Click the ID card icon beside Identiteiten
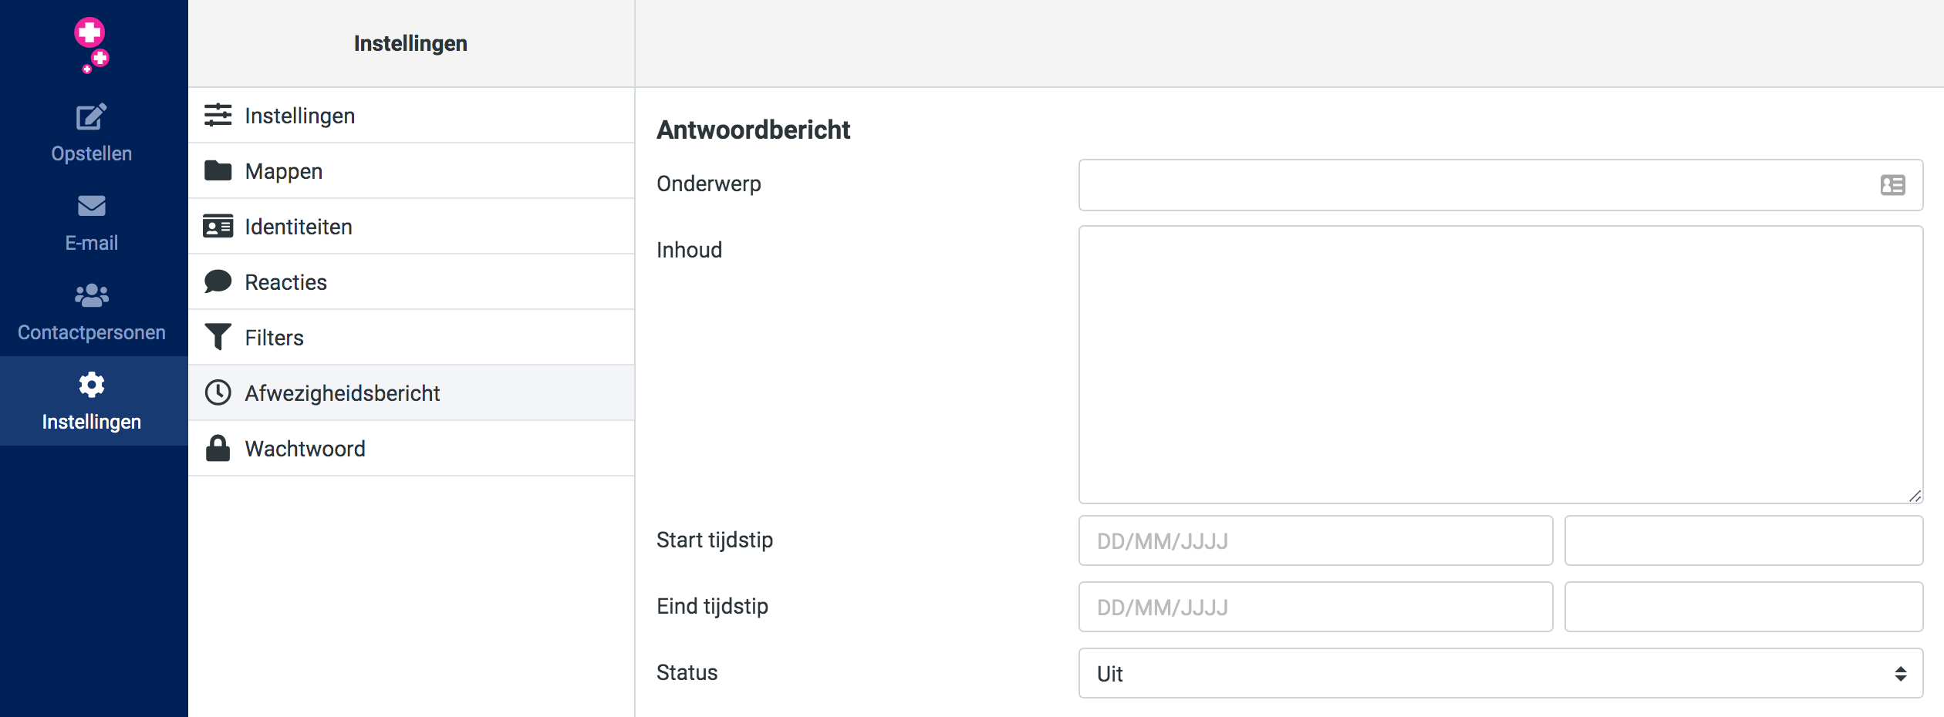Screen dimensions: 1944x717 [x=218, y=226]
